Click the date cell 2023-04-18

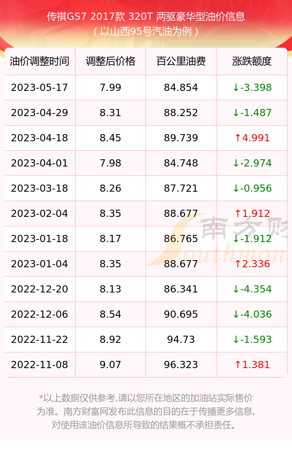[40, 138]
